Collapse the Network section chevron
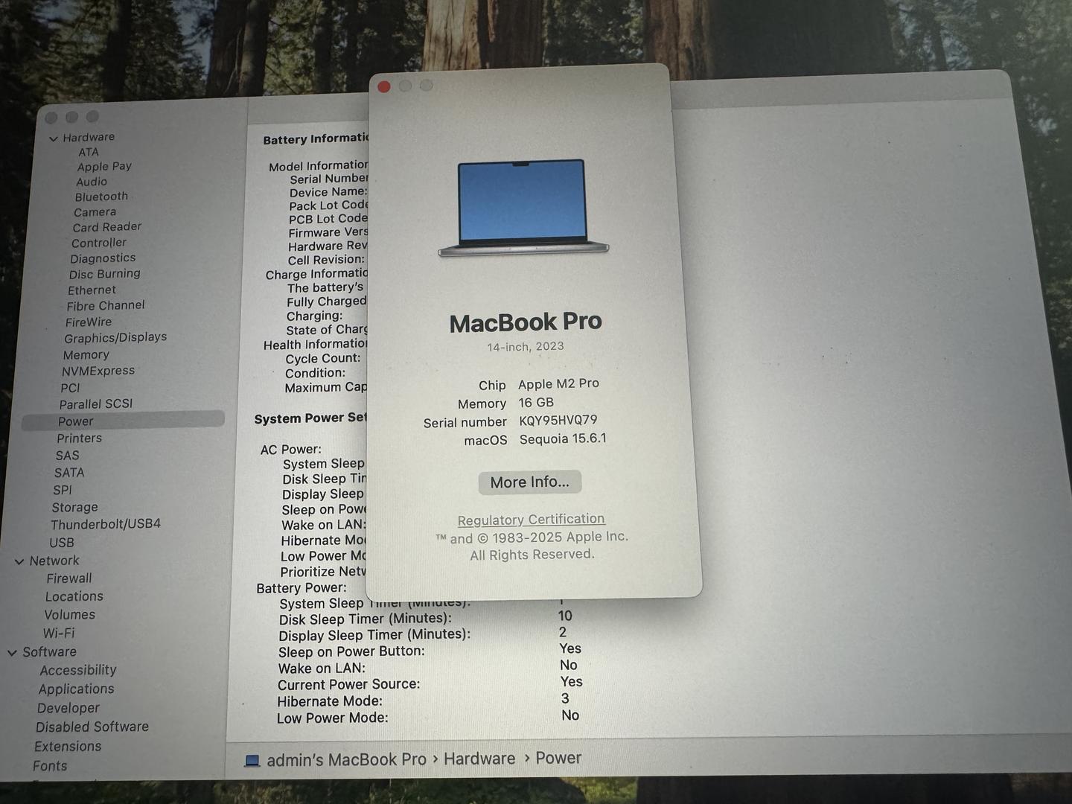Viewport: 1072px width, 804px height. coord(19,561)
